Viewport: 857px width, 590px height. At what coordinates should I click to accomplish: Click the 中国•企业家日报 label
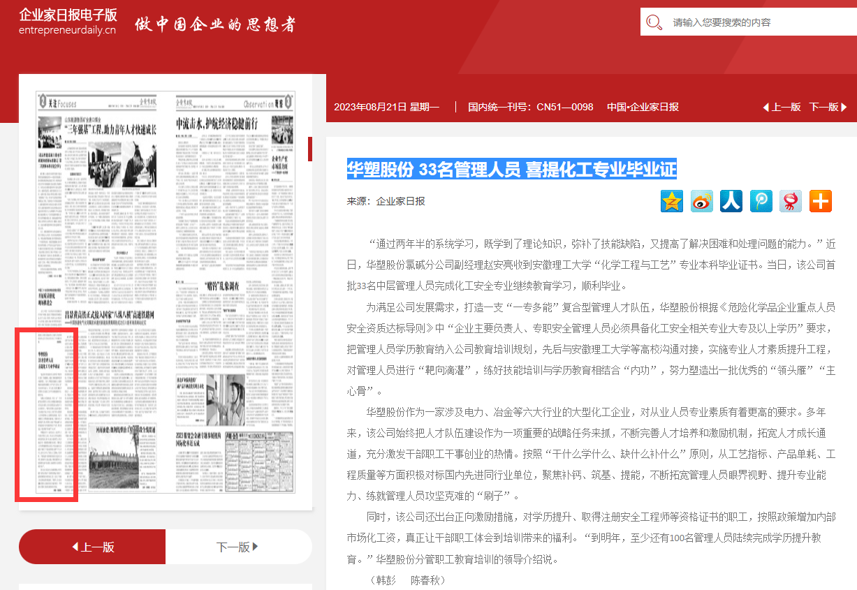coord(643,107)
